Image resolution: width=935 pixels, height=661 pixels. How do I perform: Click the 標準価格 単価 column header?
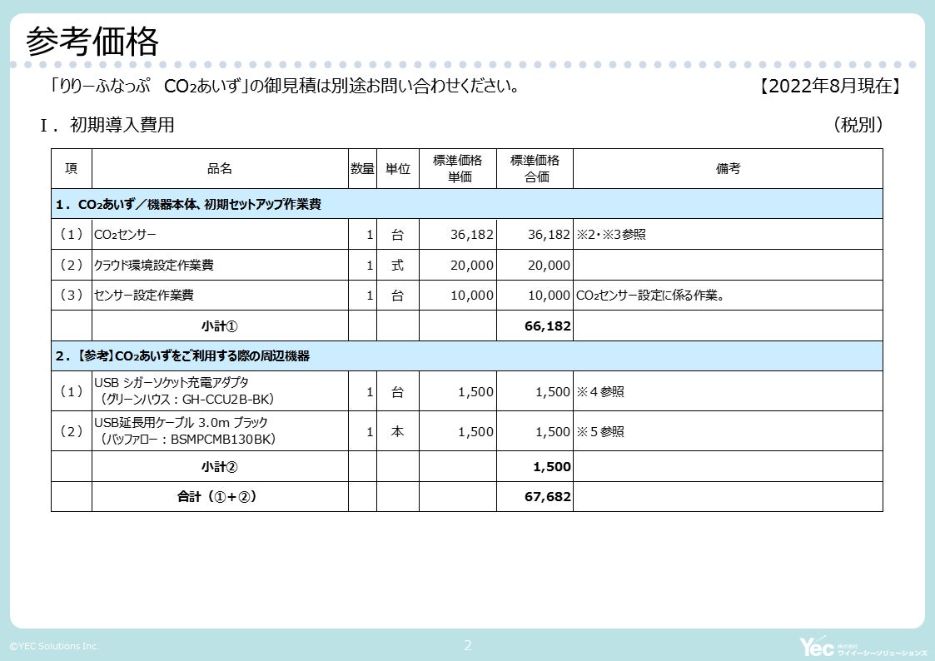tap(458, 169)
